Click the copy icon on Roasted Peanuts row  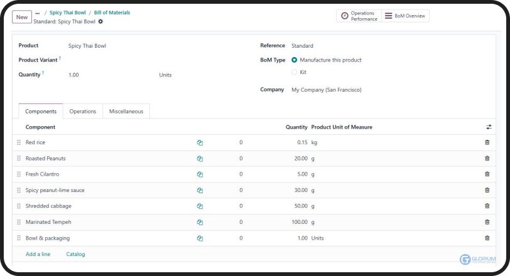(x=200, y=159)
